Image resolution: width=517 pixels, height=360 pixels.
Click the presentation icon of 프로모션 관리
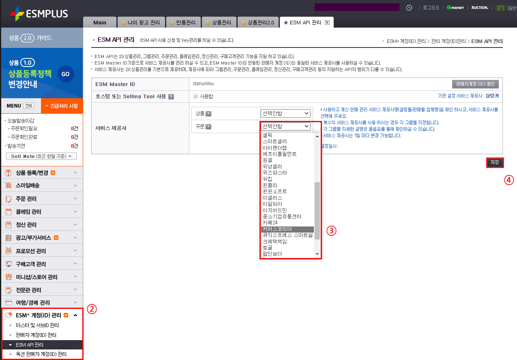click(x=8, y=251)
